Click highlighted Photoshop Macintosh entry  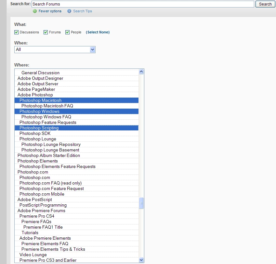(x=77, y=100)
